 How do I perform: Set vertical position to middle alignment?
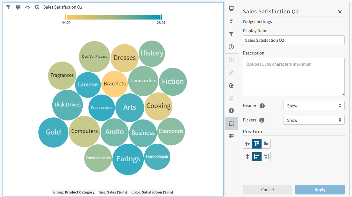coord(248,144)
